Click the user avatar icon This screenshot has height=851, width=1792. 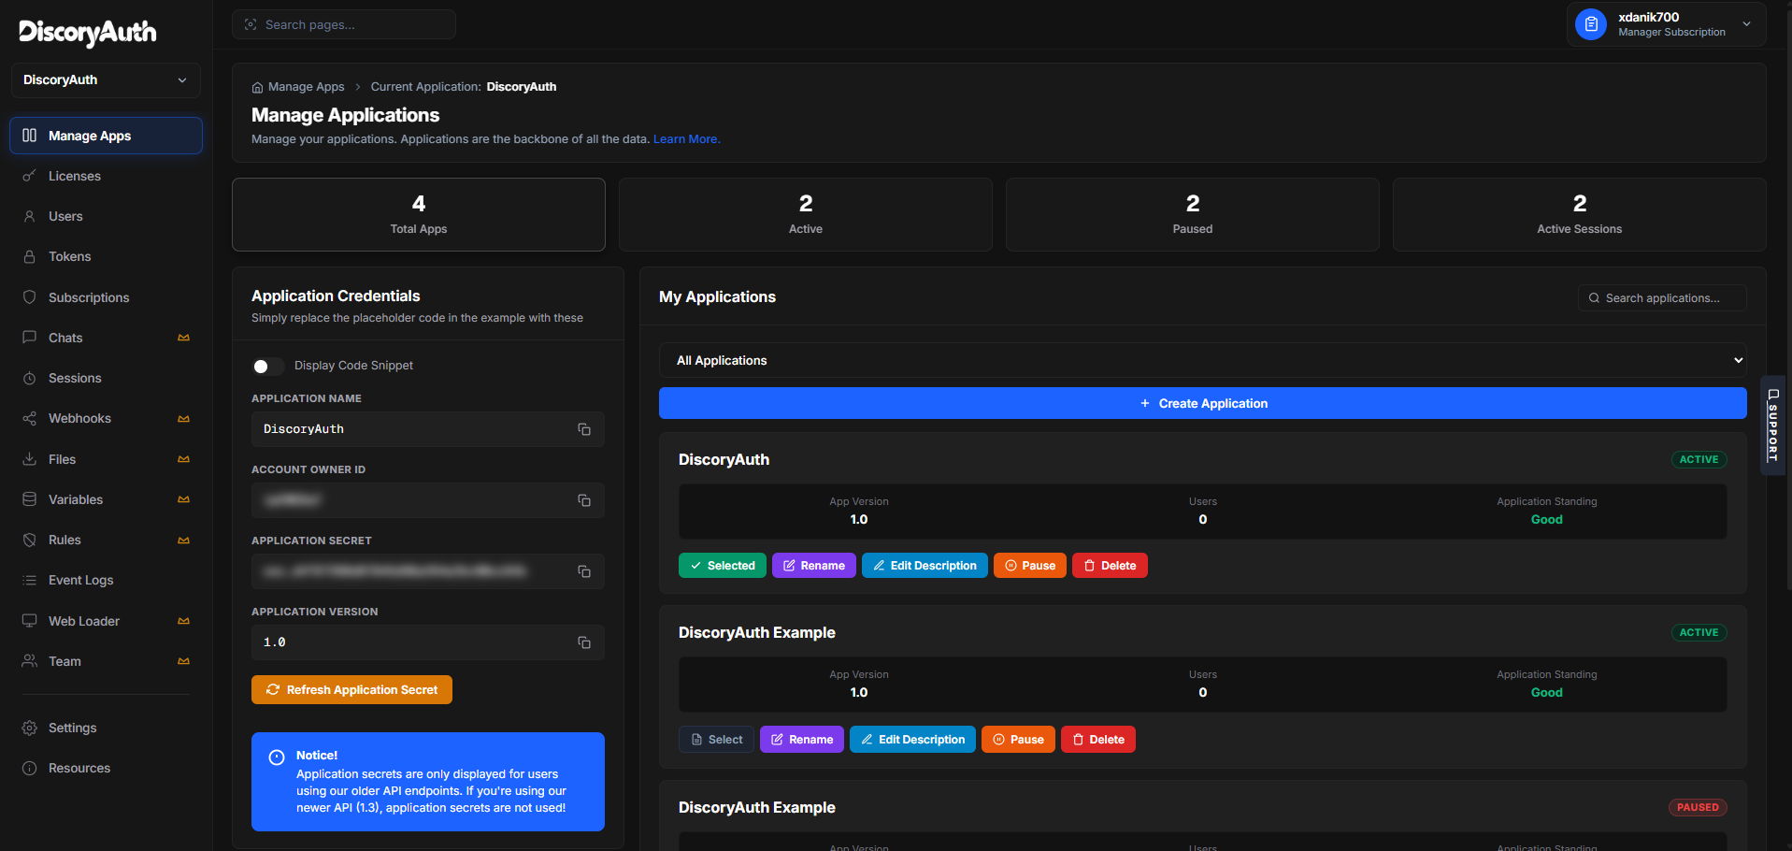coord(1591,24)
